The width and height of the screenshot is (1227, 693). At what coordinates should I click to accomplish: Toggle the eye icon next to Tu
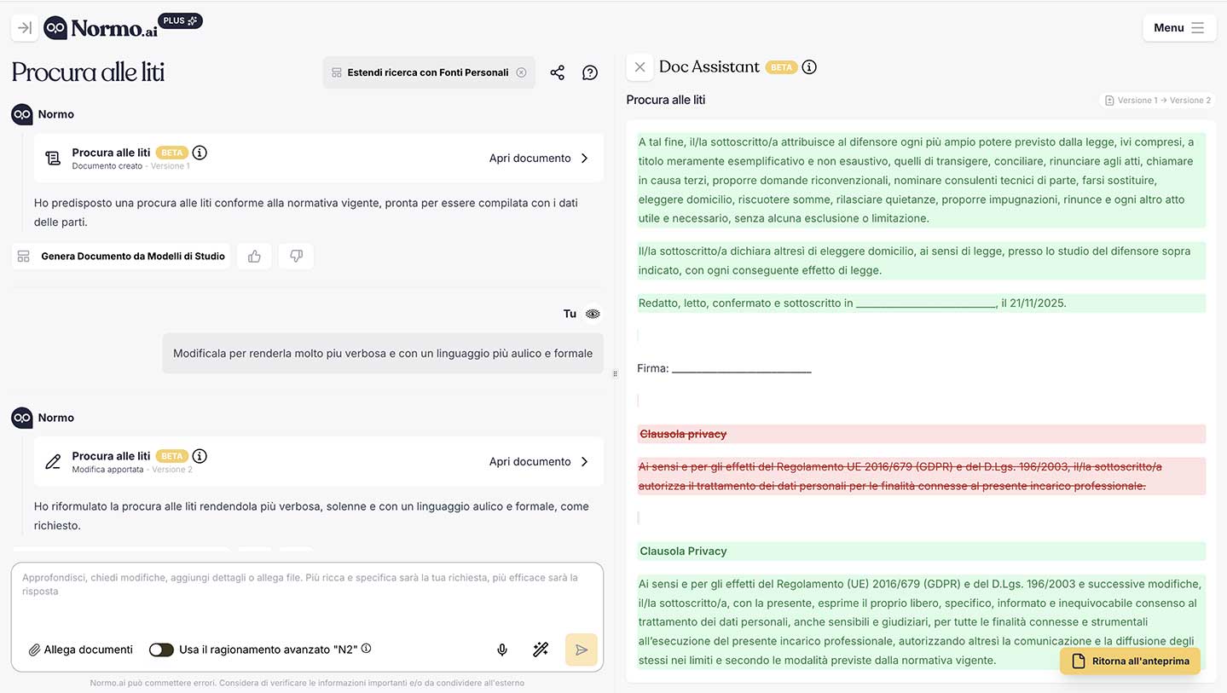click(593, 314)
